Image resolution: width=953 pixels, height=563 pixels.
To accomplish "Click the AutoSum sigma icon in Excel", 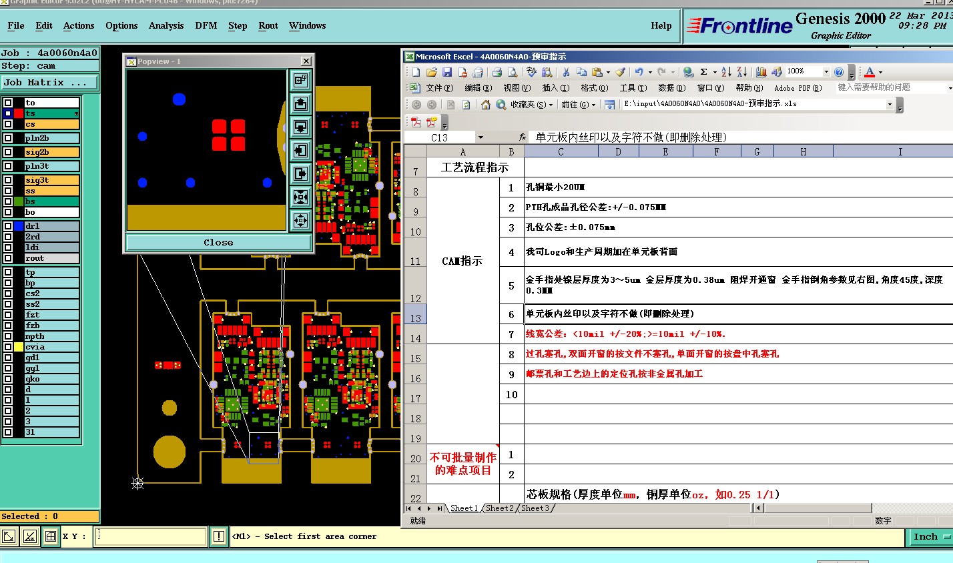I will tap(703, 72).
